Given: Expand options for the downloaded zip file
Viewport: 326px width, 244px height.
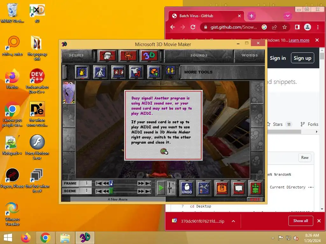Looking at the screenshot, I should 233,221.
